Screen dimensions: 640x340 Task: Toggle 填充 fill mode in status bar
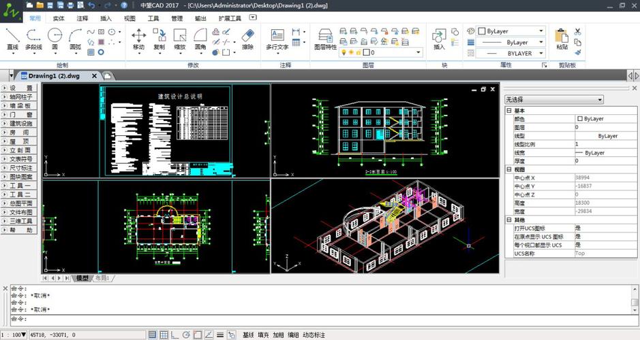pos(263,335)
